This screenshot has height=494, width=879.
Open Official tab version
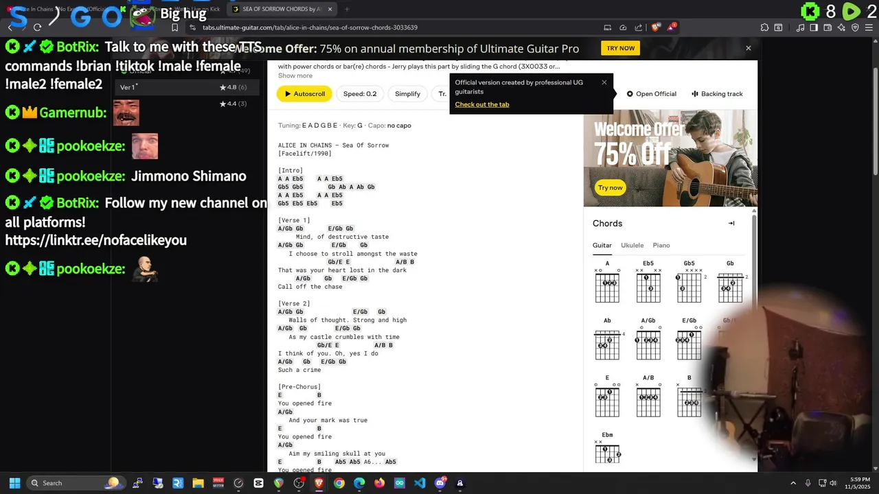[x=652, y=94]
